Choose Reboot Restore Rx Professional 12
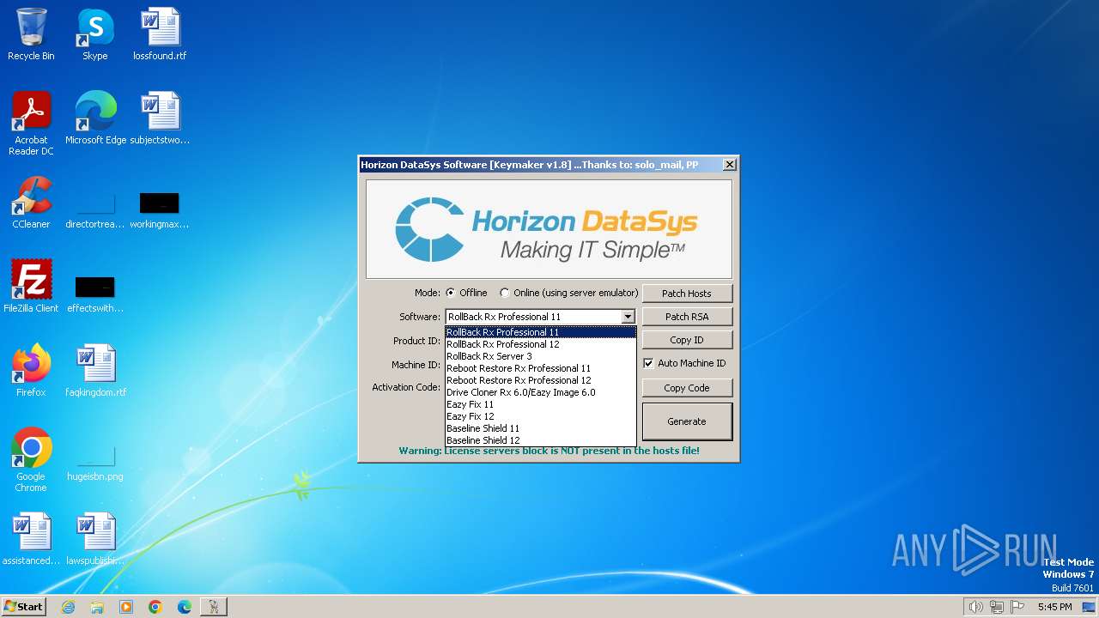The height and width of the screenshot is (618, 1099). pyautogui.click(x=541, y=380)
